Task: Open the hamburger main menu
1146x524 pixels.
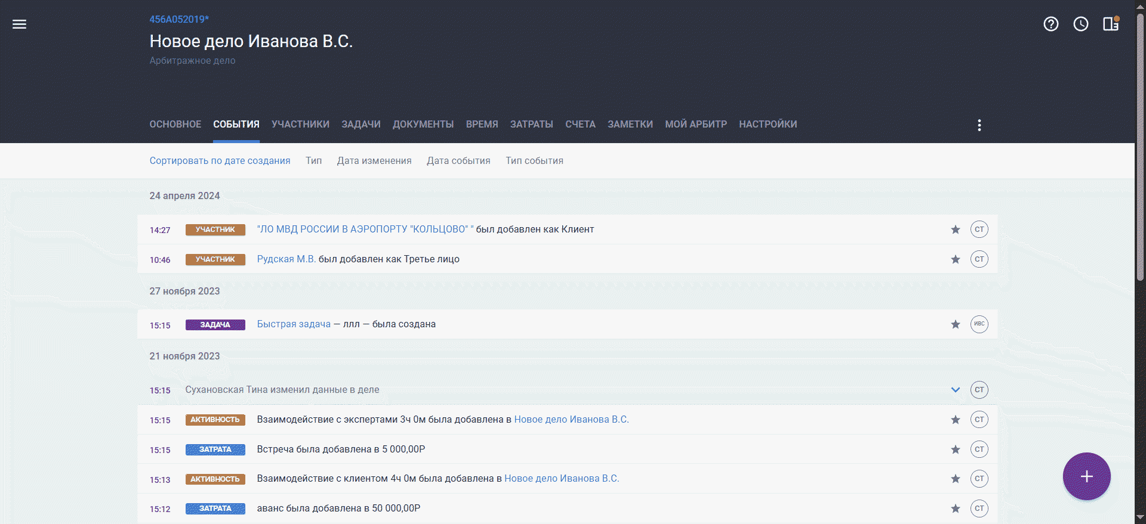Action: click(20, 24)
